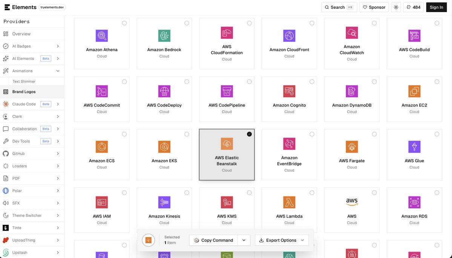Open the Brand Logos sidebar item
The width and height of the screenshot is (452, 258).
pos(32,92)
